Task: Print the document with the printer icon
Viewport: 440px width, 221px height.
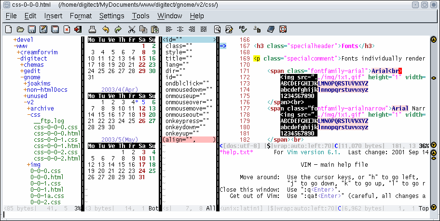Action: click(x=93, y=30)
